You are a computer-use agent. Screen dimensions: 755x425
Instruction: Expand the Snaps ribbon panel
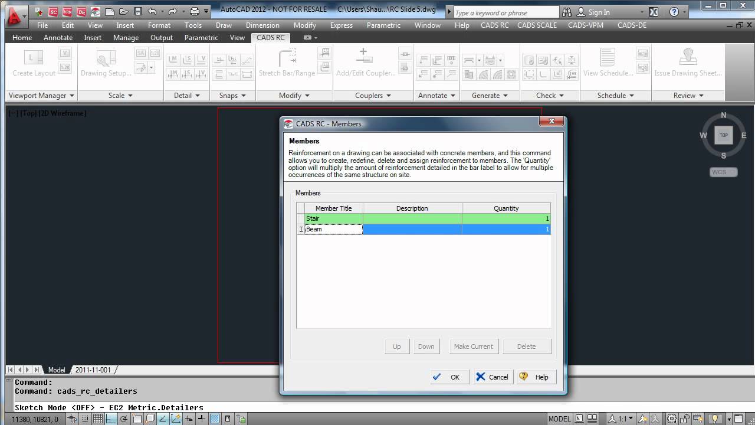point(233,96)
